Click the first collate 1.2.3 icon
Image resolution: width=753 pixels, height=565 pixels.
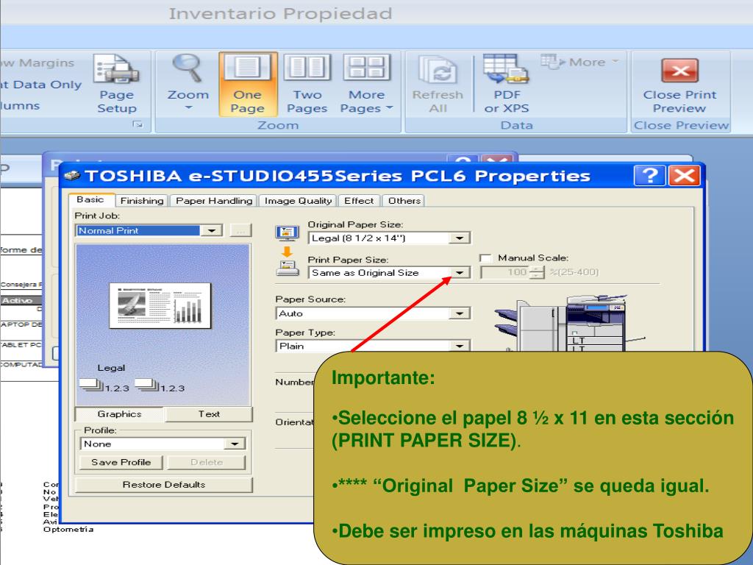pyautogui.click(x=104, y=385)
